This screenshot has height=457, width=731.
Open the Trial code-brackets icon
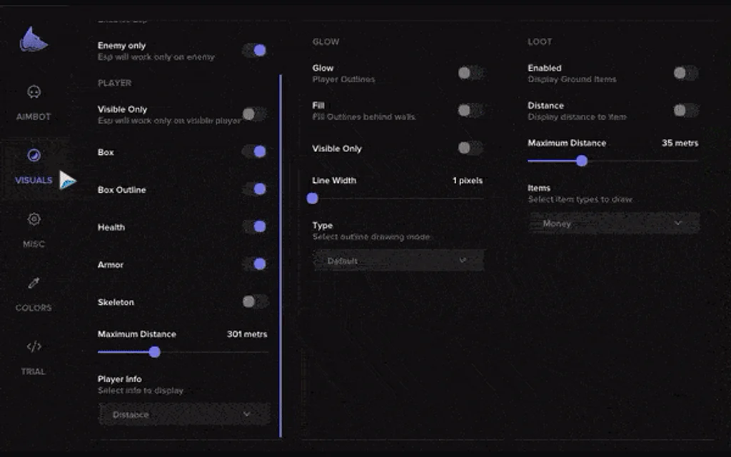tap(34, 346)
